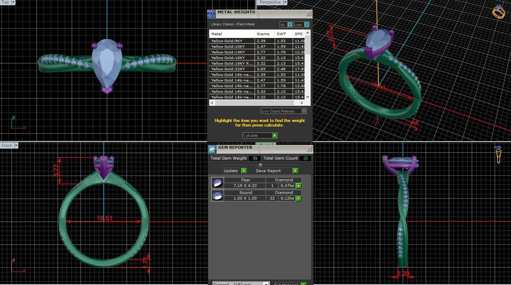
Task: Click the Pear shape label
Action: [x=246, y=180]
